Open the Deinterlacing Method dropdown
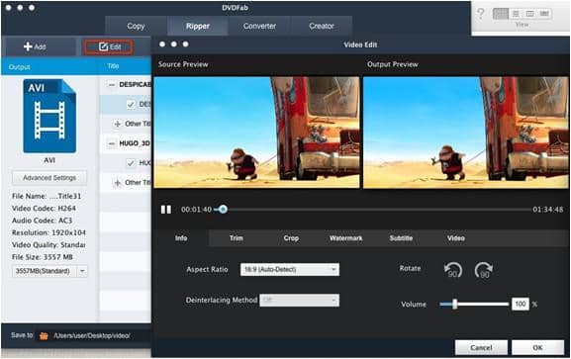 [299, 301]
